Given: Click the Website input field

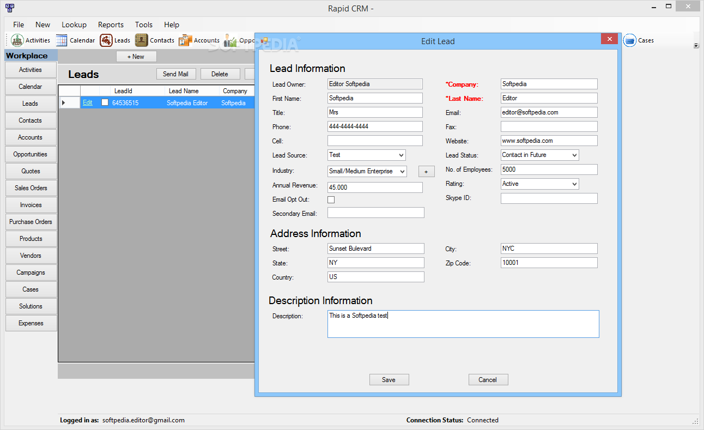Looking at the screenshot, I should pyautogui.click(x=549, y=141).
